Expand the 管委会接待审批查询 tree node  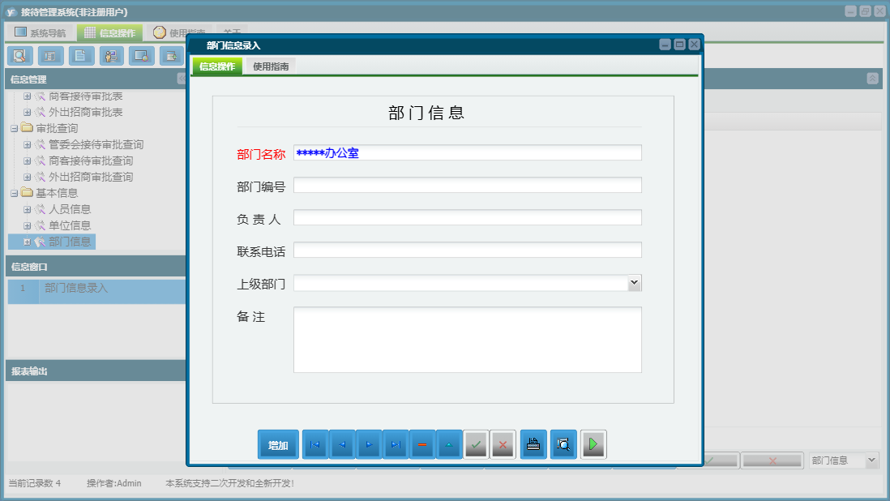(27, 144)
